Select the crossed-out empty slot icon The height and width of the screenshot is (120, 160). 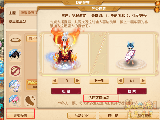point(15,71)
